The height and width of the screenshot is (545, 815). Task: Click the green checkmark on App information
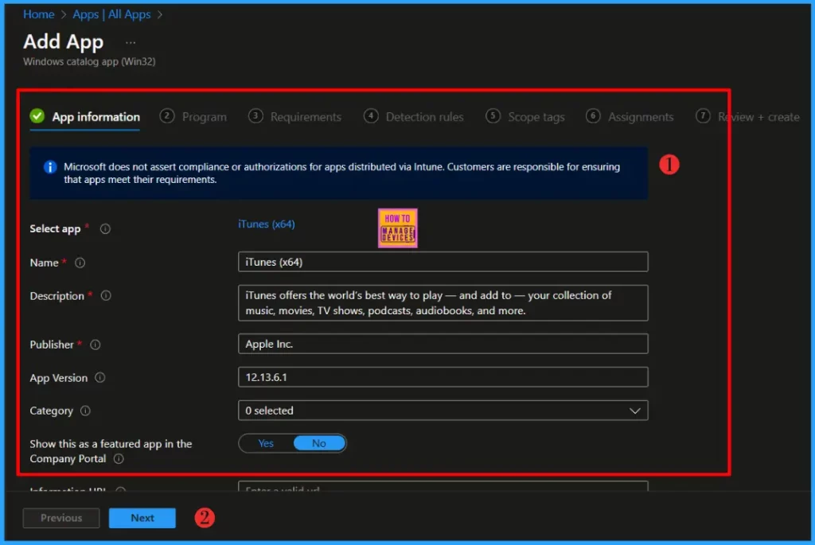pos(37,116)
